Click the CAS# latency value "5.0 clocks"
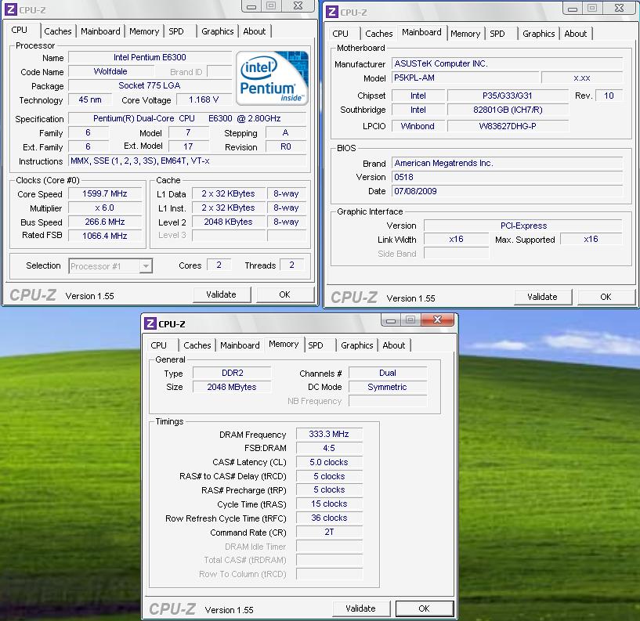640x621 pixels. 329,462
